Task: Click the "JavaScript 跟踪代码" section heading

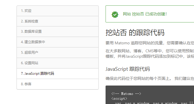Action: coord(128,69)
